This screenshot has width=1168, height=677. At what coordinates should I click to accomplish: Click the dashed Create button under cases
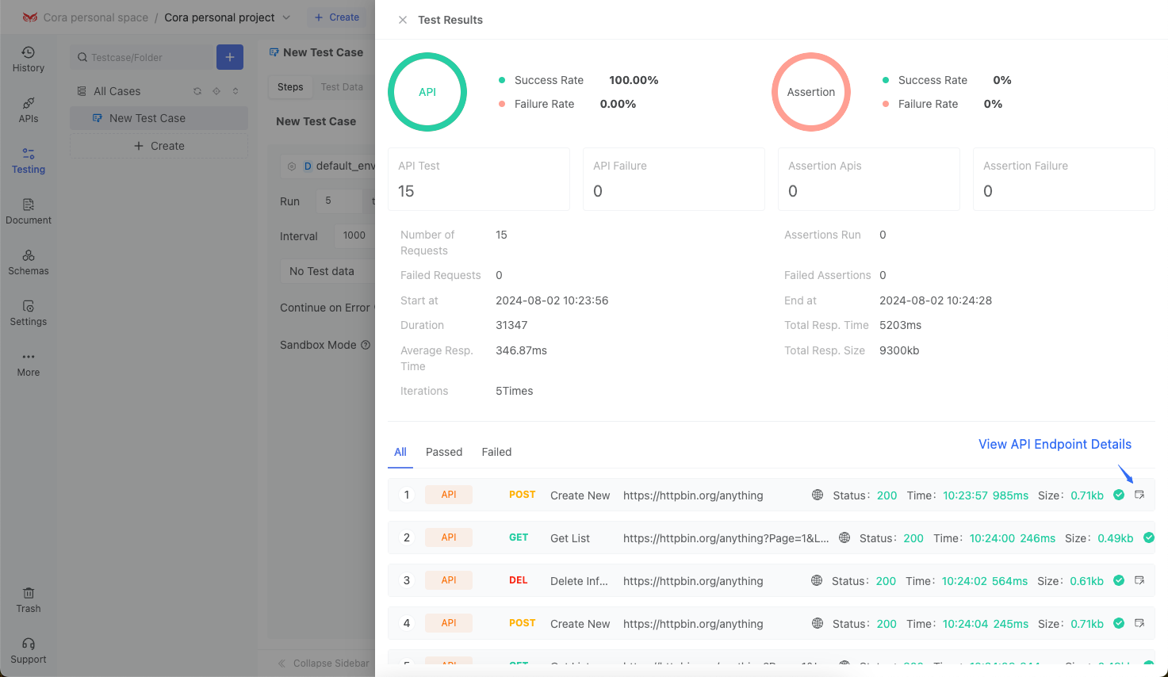pyautogui.click(x=159, y=146)
